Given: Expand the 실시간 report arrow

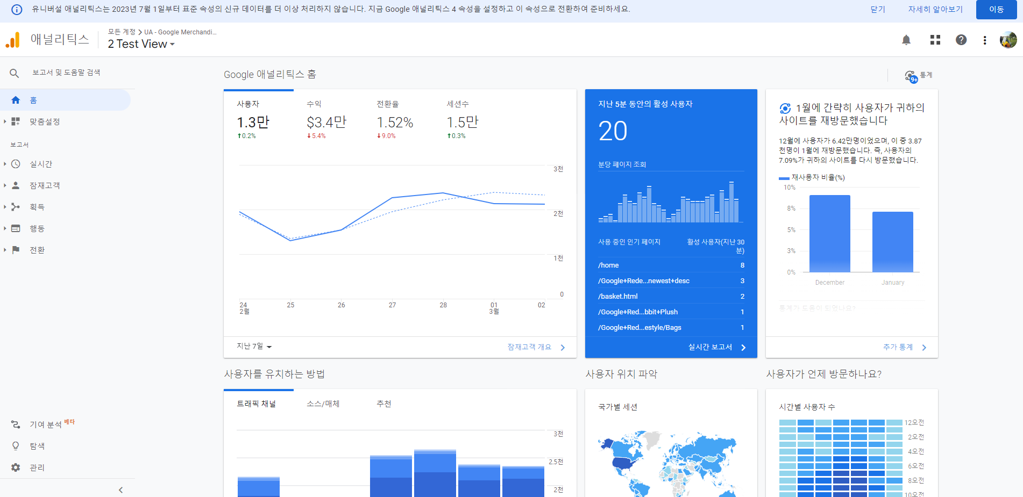Looking at the screenshot, I should pos(5,164).
